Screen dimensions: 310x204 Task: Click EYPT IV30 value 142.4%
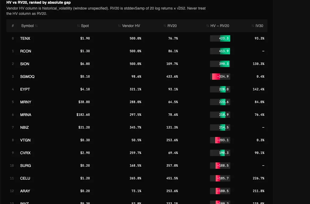(x=259, y=89)
